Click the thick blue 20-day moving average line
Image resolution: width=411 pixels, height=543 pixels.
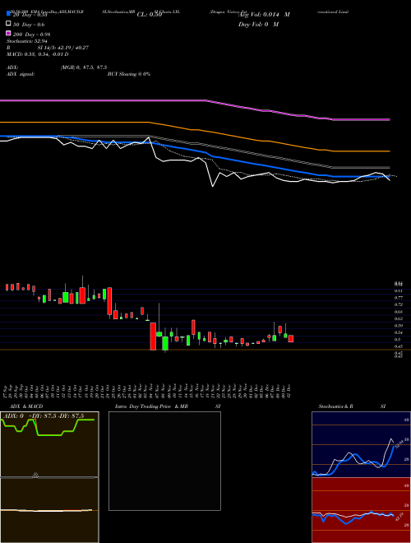click(x=195, y=151)
